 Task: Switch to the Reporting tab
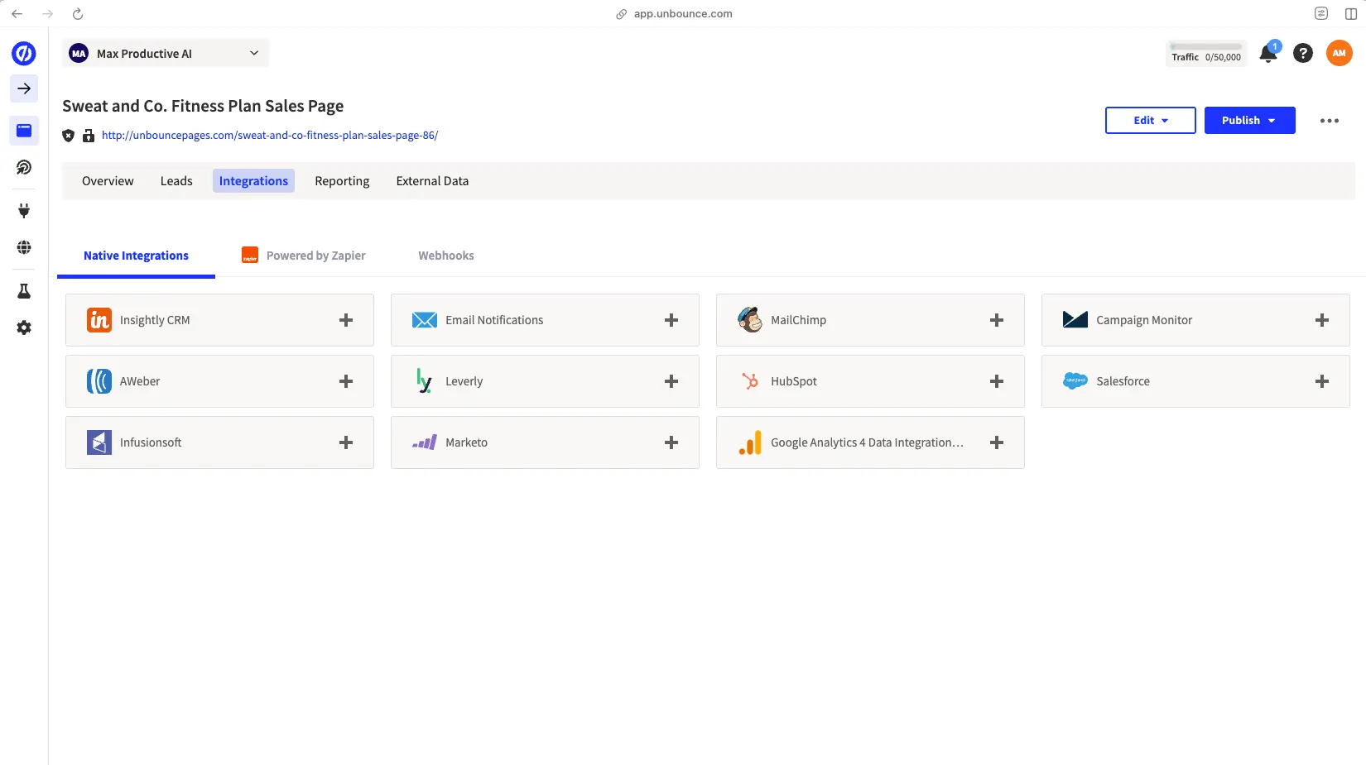tap(342, 180)
